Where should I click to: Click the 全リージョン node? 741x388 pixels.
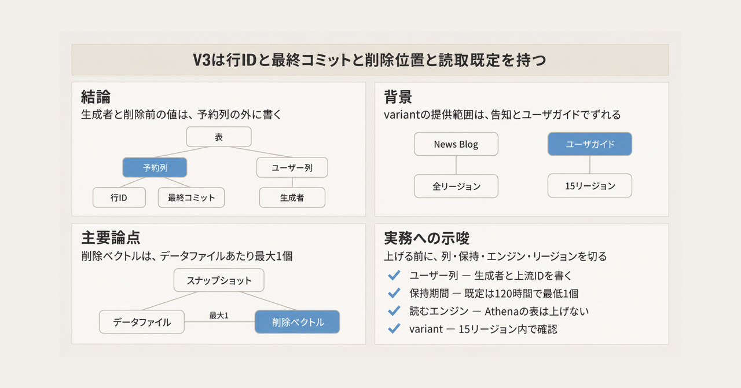[456, 186]
